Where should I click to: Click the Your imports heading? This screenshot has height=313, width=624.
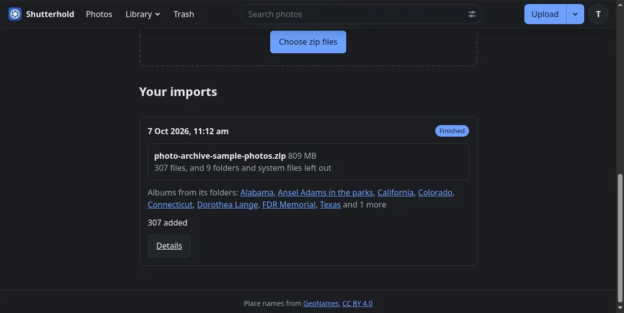(x=178, y=91)
